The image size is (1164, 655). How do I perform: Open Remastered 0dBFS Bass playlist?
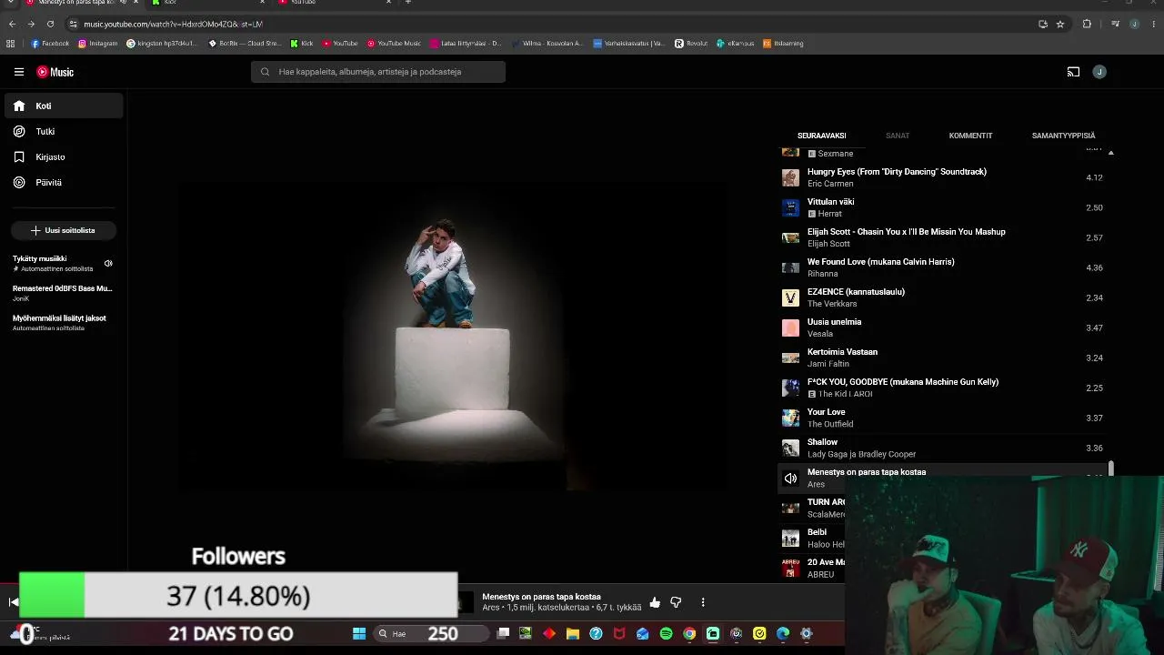[64, 293]
